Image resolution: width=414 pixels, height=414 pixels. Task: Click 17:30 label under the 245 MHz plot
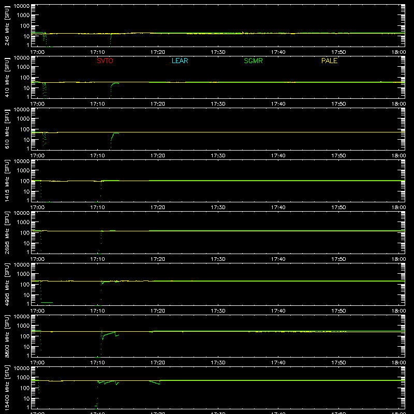pos(218,52)
